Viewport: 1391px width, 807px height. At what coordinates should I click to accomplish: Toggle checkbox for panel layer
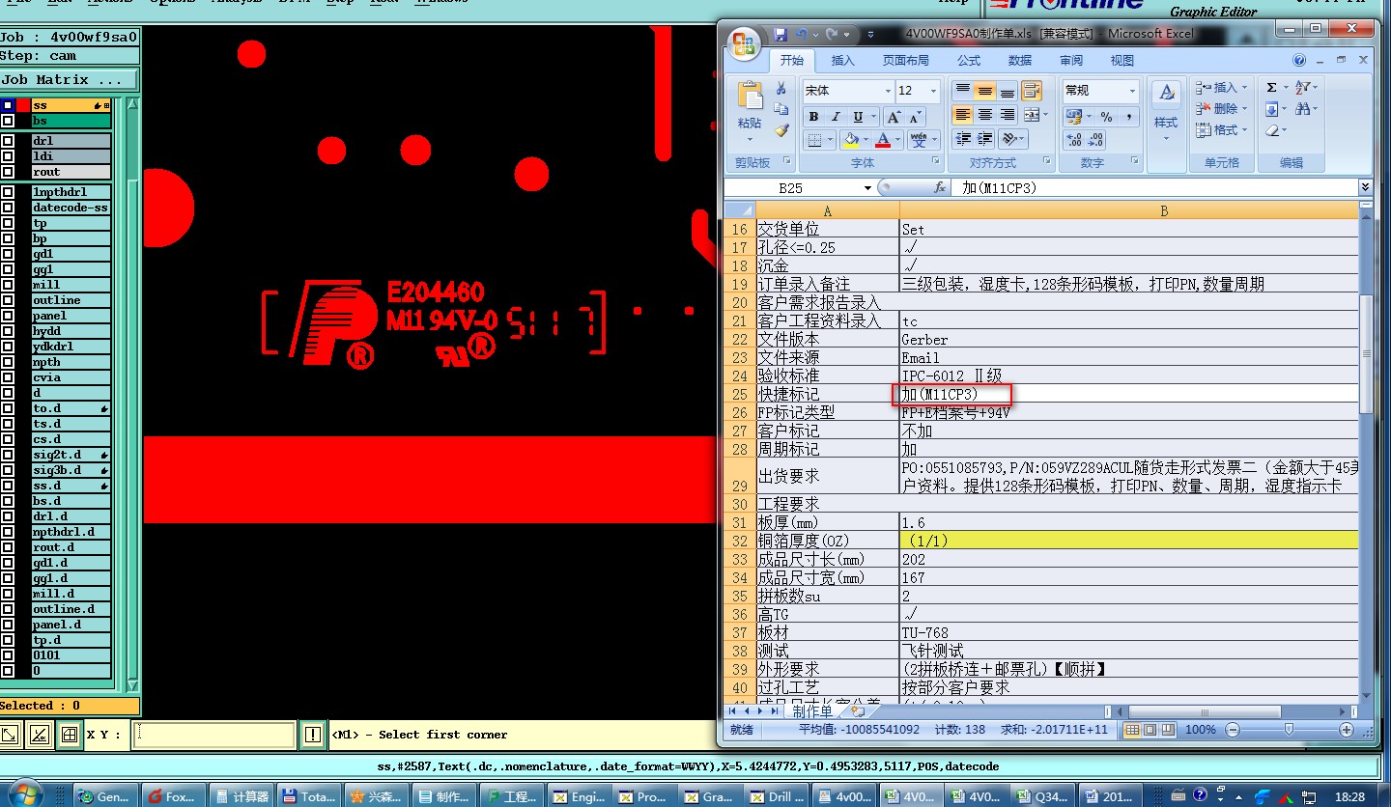(x=8, y=316)
